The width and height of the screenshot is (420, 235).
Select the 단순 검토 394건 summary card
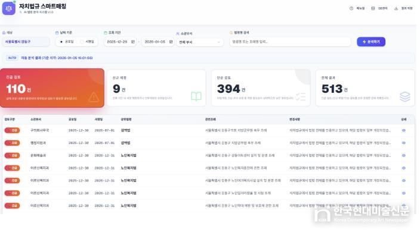click(x=261, y=88)
